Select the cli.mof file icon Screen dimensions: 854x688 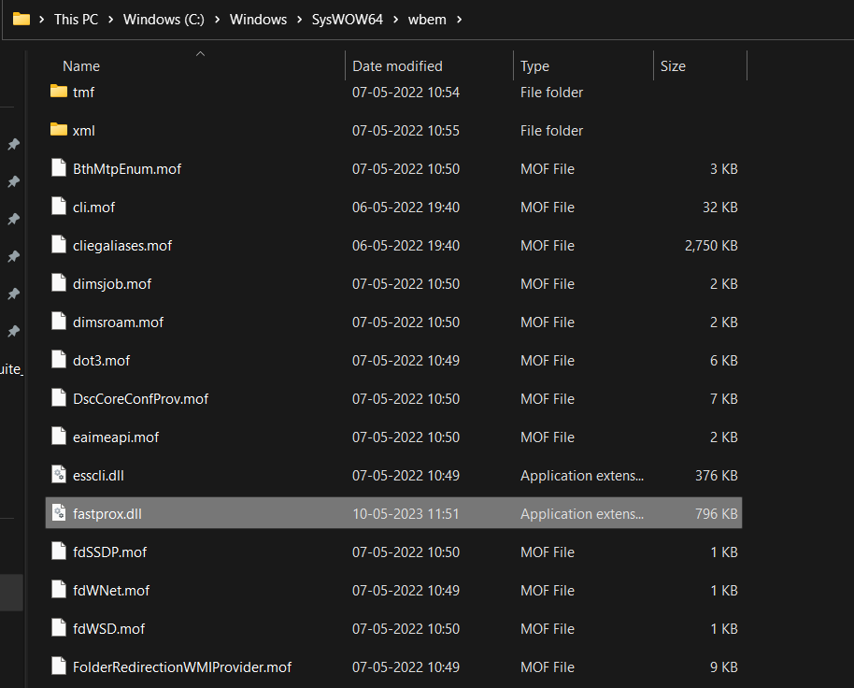(x=59, y=207)
